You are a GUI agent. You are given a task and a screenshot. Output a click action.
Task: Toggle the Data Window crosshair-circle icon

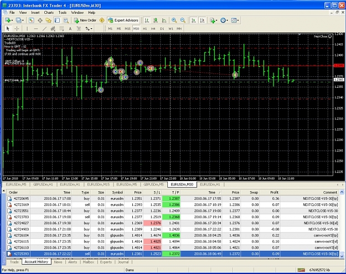click(40, 20)
